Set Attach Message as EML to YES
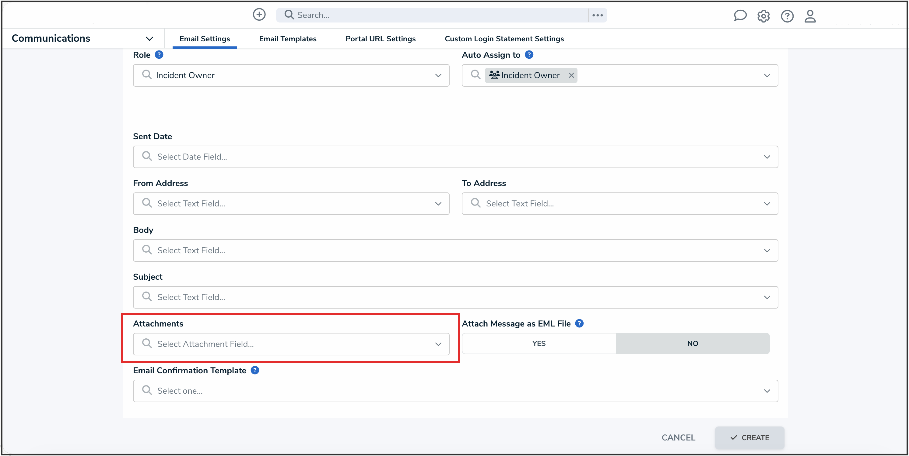The height and width of the screenshot is (456, 909). pyautogui.click(x=539, y=343)
